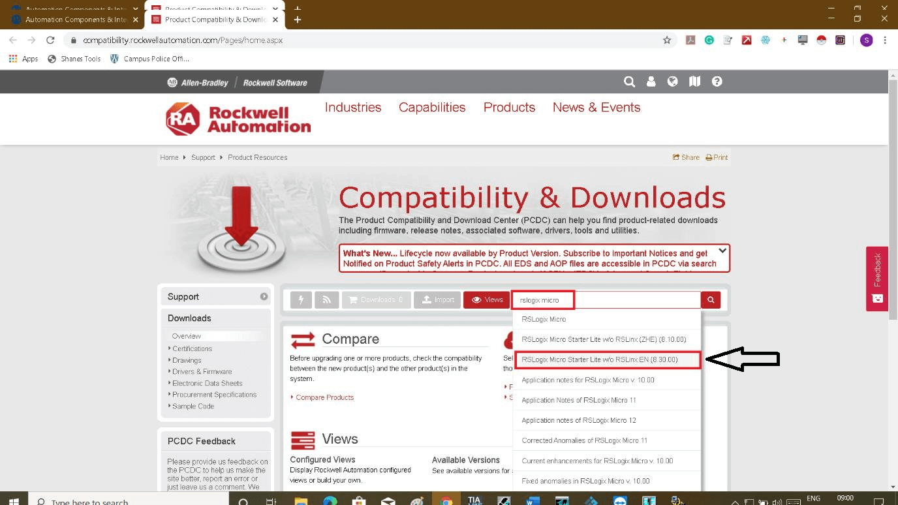The height and width of the screenshot is (505, 898).
Task: Open the Products menu
Action: [509, 107]
